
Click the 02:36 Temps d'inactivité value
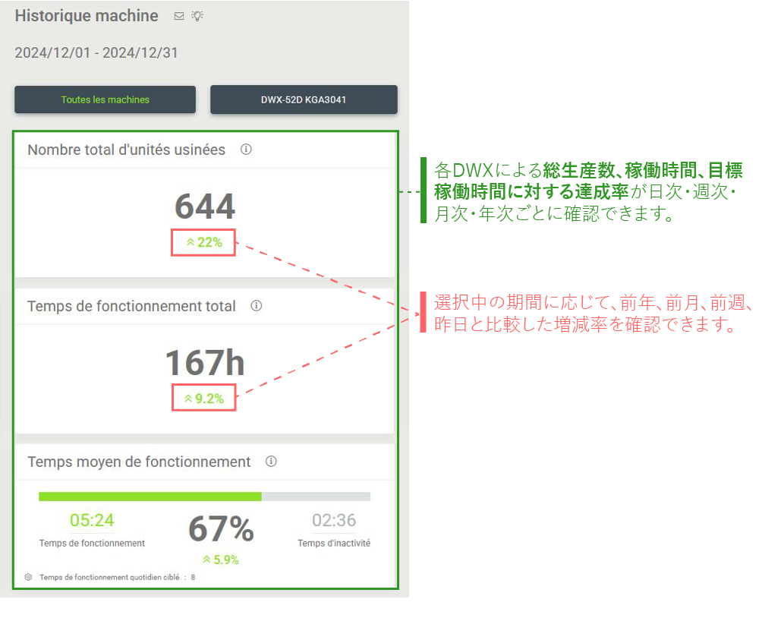(x=334, y=521)
